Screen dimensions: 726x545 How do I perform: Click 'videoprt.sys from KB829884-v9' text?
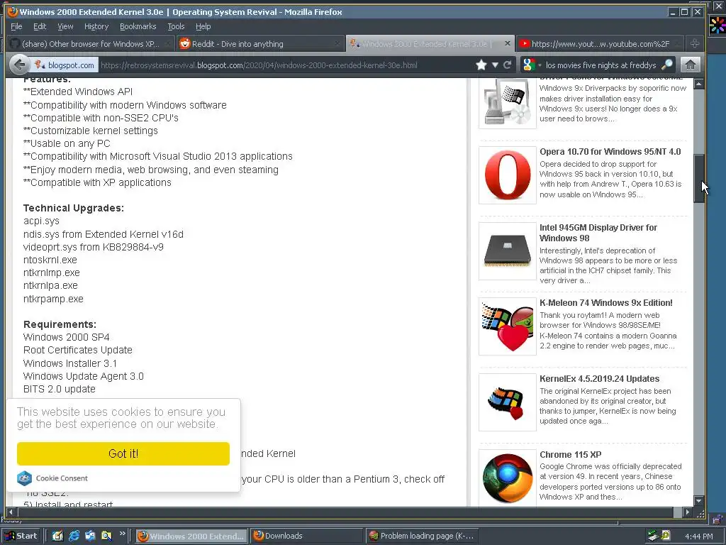[93, 247]
